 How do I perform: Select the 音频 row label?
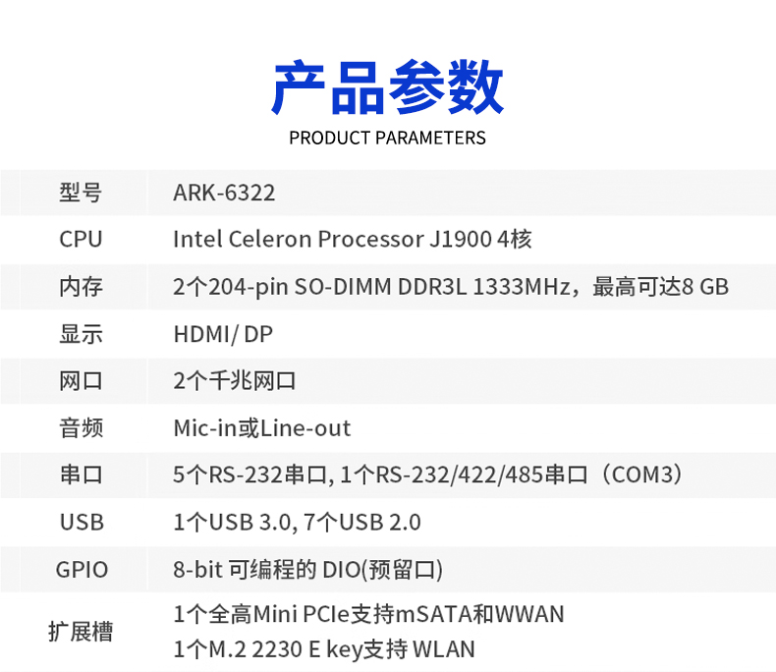81,428
